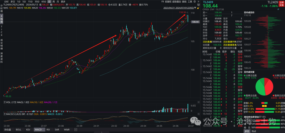Screen dimensions: 285x133
Task: Open VOL indicator help question mark
Action: [4, 102]
